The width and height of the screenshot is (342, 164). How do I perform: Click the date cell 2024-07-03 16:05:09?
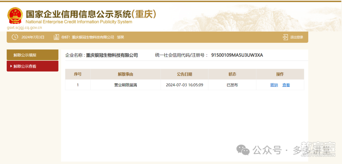click(185, 85)
